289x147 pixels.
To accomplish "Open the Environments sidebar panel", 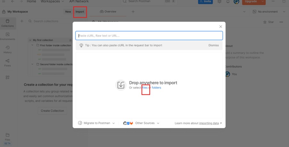I will [x=7, y=36].
